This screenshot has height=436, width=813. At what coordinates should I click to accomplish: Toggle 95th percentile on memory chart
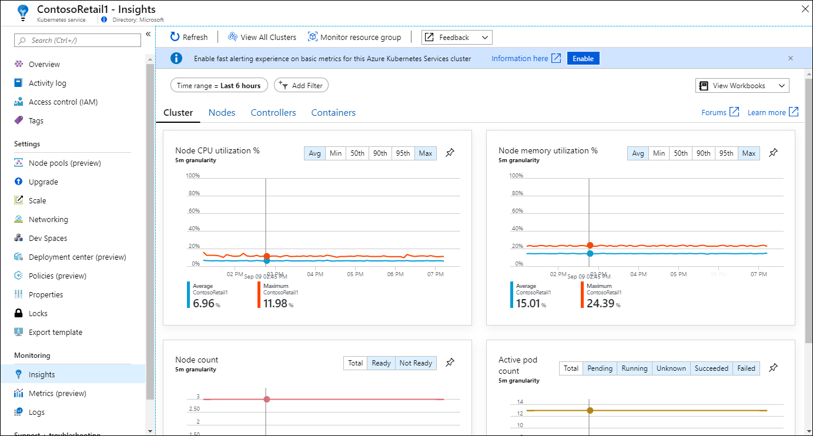pos(727,153)
